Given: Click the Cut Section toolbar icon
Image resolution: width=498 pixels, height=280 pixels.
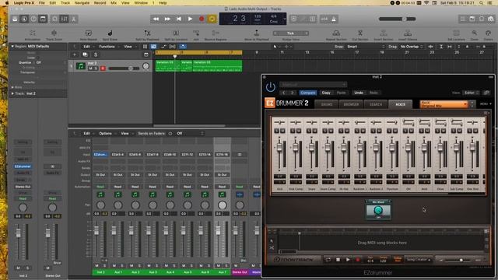Looking at the screenshot, I should click(360, 33).
